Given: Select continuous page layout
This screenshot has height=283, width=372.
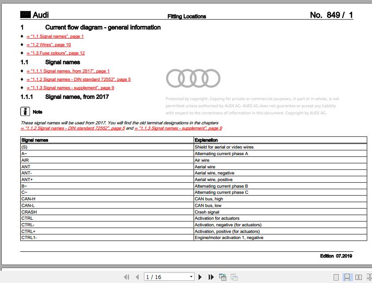Looking at the screenshot, I should pos(347,277).
